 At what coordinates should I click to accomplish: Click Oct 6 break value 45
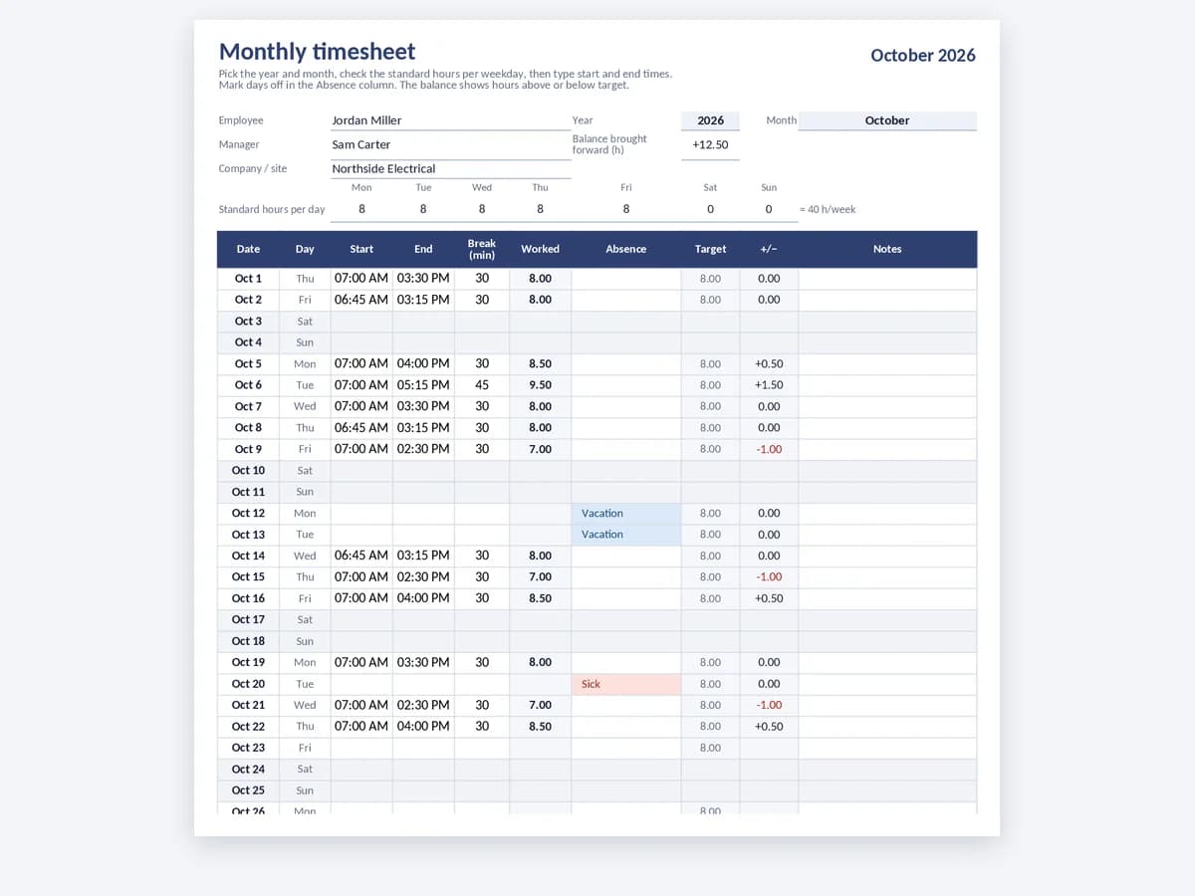pyautogui.click(x=482, y=385)
